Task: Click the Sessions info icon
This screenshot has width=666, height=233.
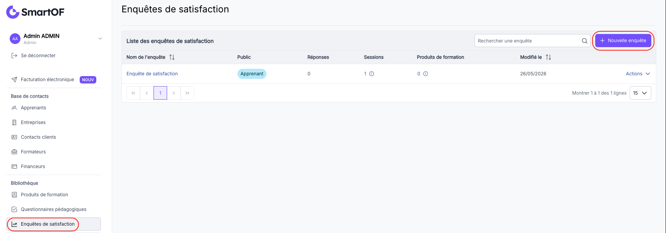Action: point(372,74)
